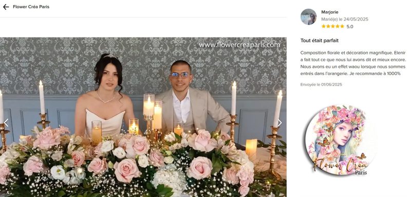
Task: Click the fourth rating star
Action: click(338, 27)
